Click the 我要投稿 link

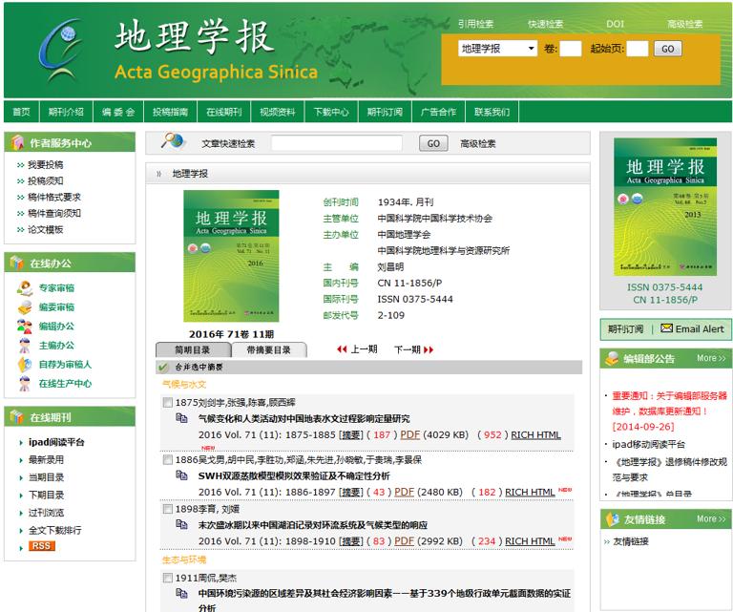coord(46,164)
